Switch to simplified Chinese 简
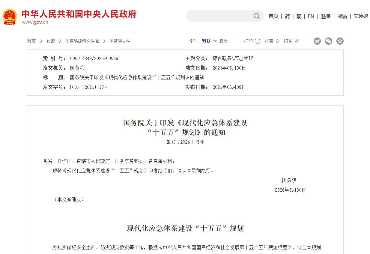Screen dimensions: 370x254 tap(287, 16)
